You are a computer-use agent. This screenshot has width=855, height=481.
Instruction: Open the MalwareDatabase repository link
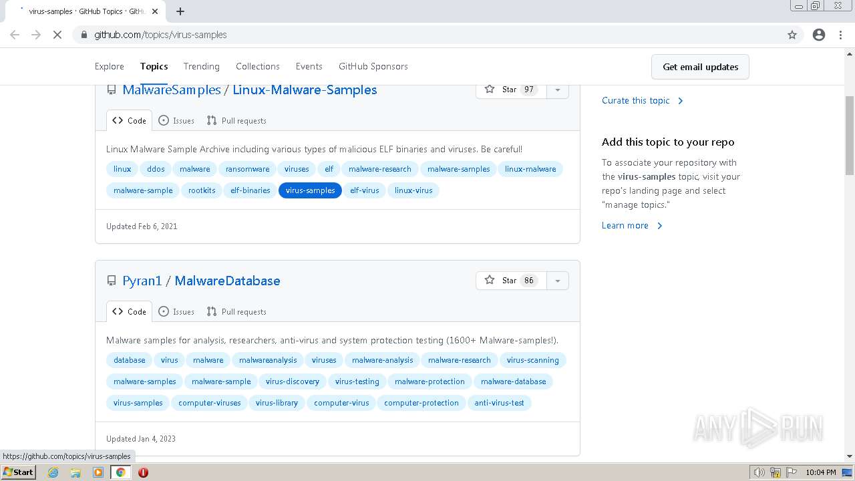pyautogui.click(x=227, y=281)
